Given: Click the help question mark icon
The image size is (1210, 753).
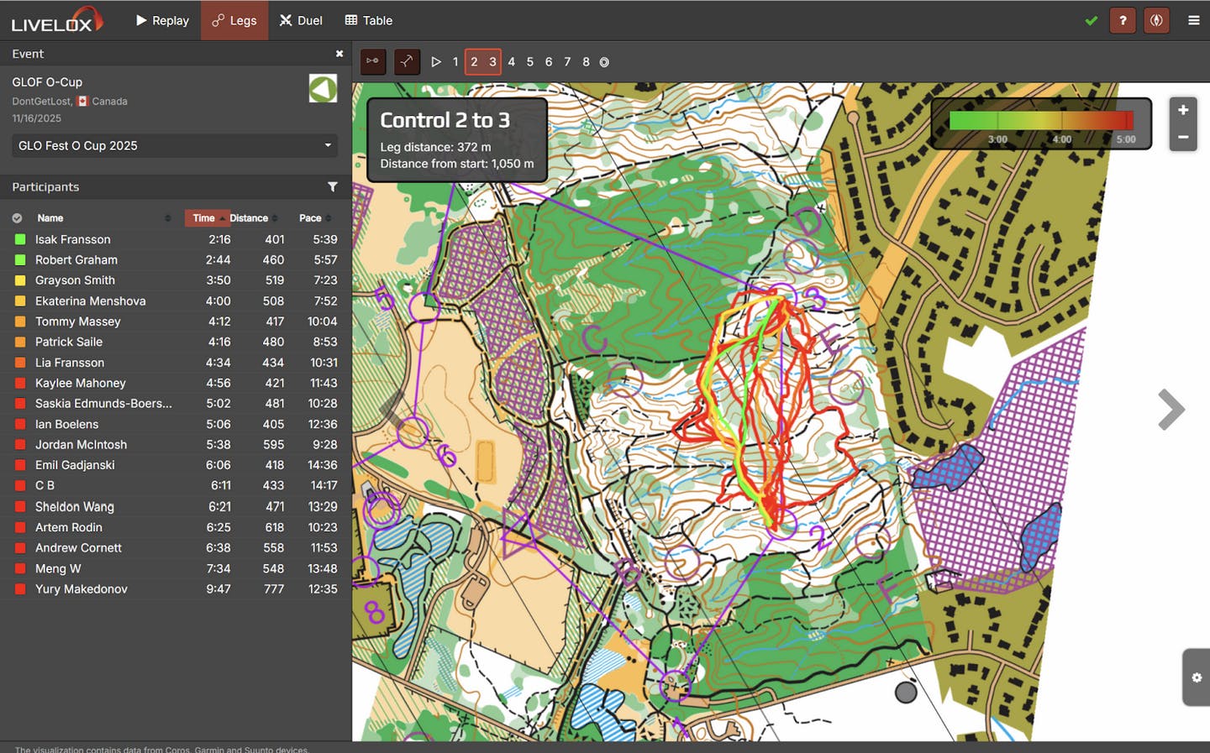Looking at the screenshot, I should point(1123,20).
